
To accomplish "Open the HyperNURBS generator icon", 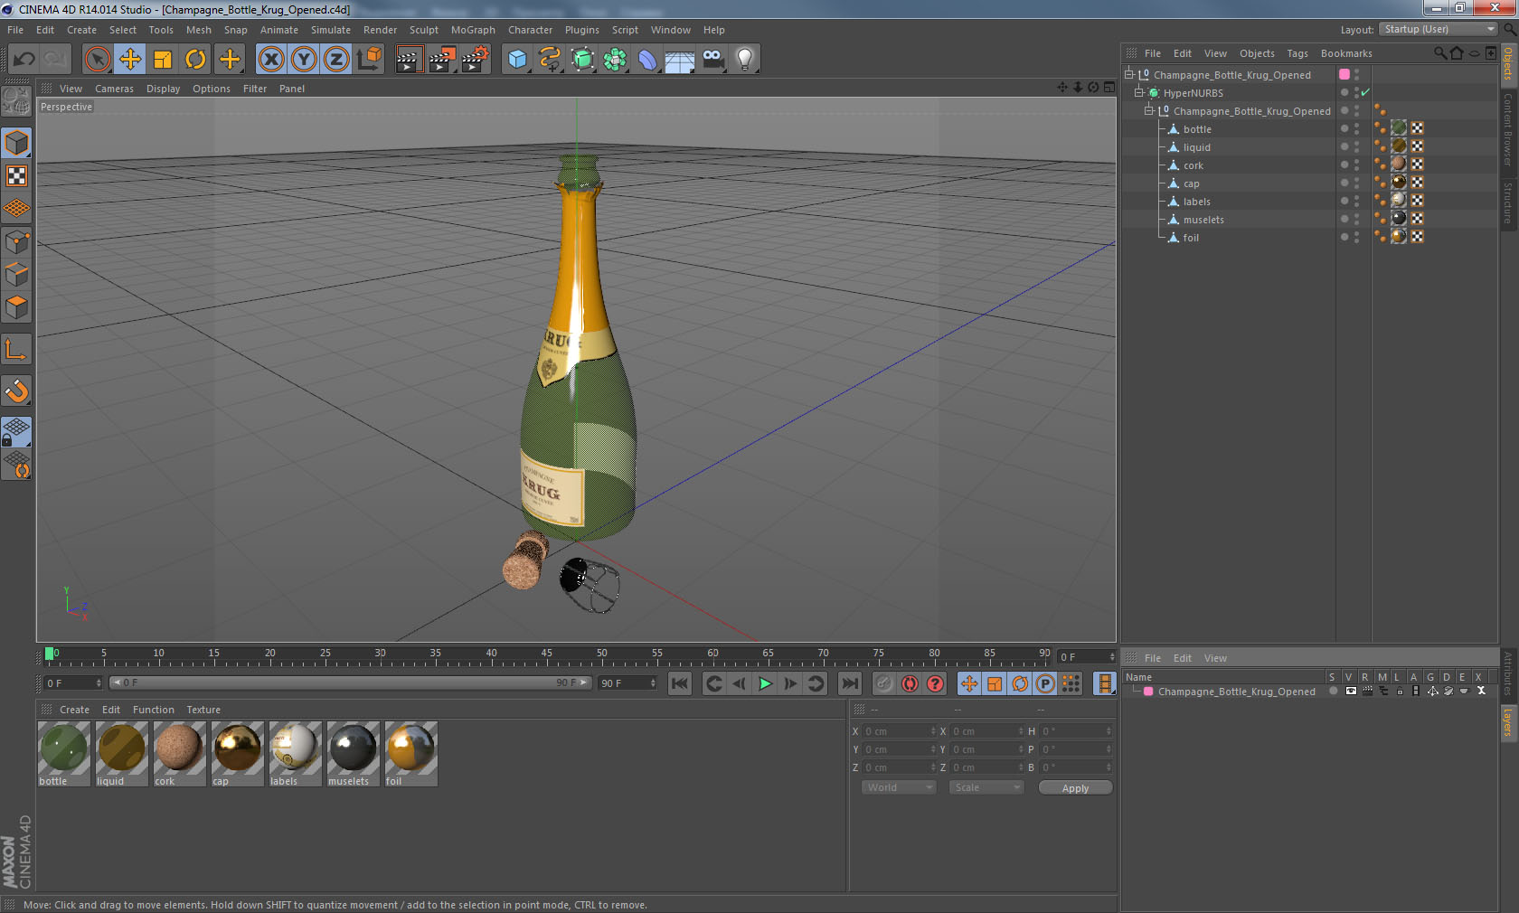I will 583,60.
